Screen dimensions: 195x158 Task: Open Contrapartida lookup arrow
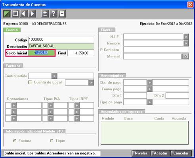(54, 76)
